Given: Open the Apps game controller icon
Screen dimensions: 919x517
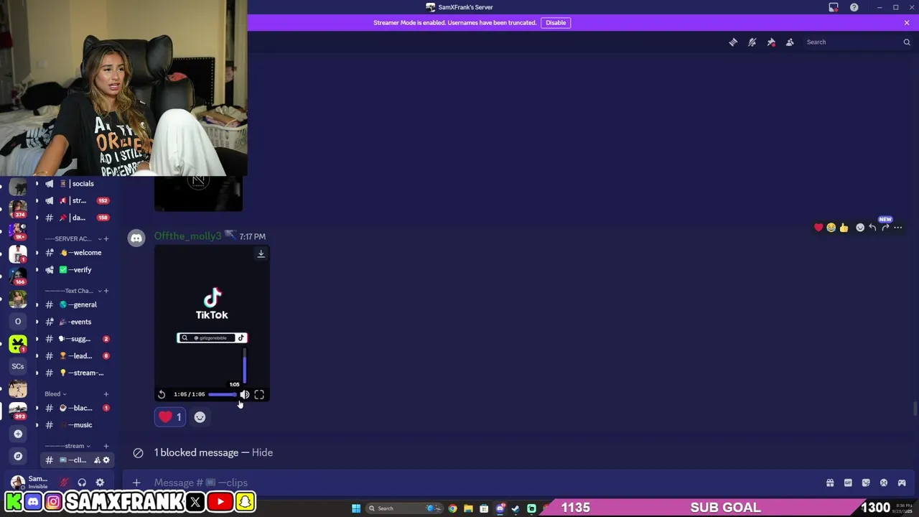Looking at the screenshot, I should click(902, 483).
